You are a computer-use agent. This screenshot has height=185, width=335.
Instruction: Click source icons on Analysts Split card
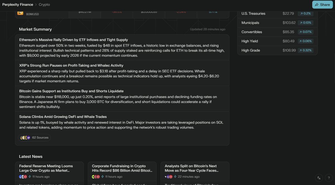click(168, 177)
